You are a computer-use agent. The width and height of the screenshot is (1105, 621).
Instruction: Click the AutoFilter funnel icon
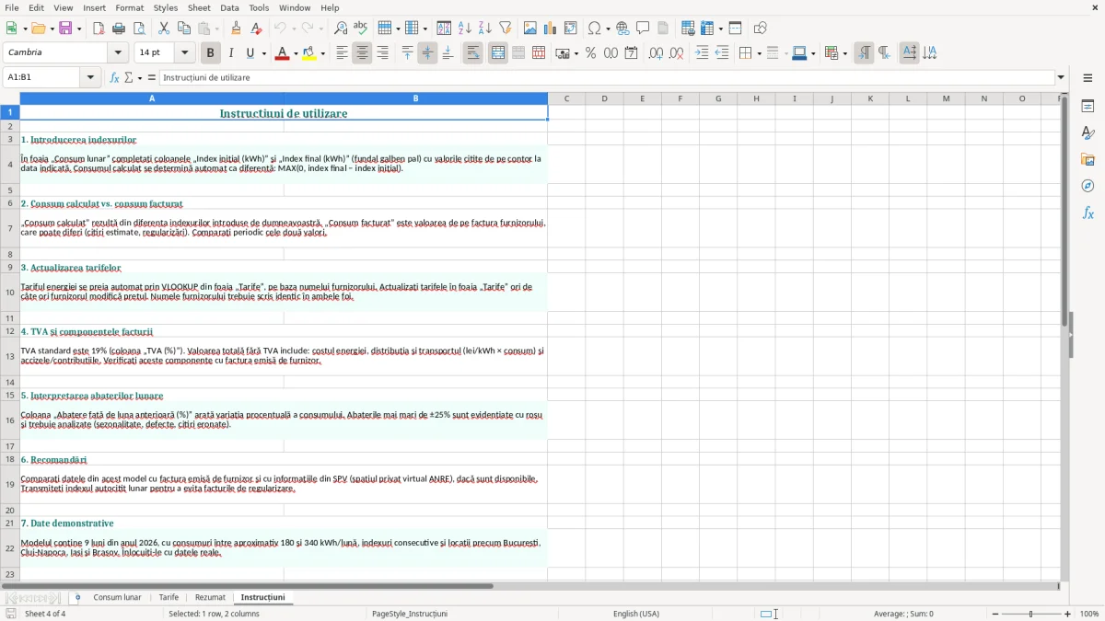(x=506, y=29)
